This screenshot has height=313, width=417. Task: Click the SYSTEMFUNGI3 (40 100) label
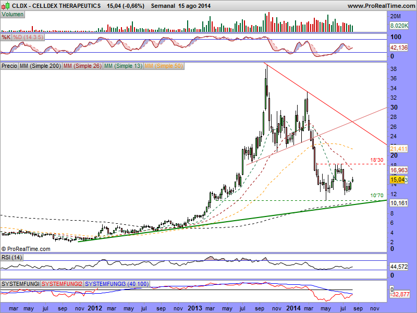pyautogui.click(x=117, y=284)
